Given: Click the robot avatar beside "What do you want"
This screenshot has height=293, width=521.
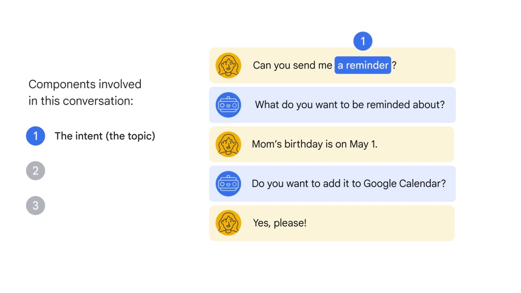Looking at the screenshot, I should (x=228, y=105).
